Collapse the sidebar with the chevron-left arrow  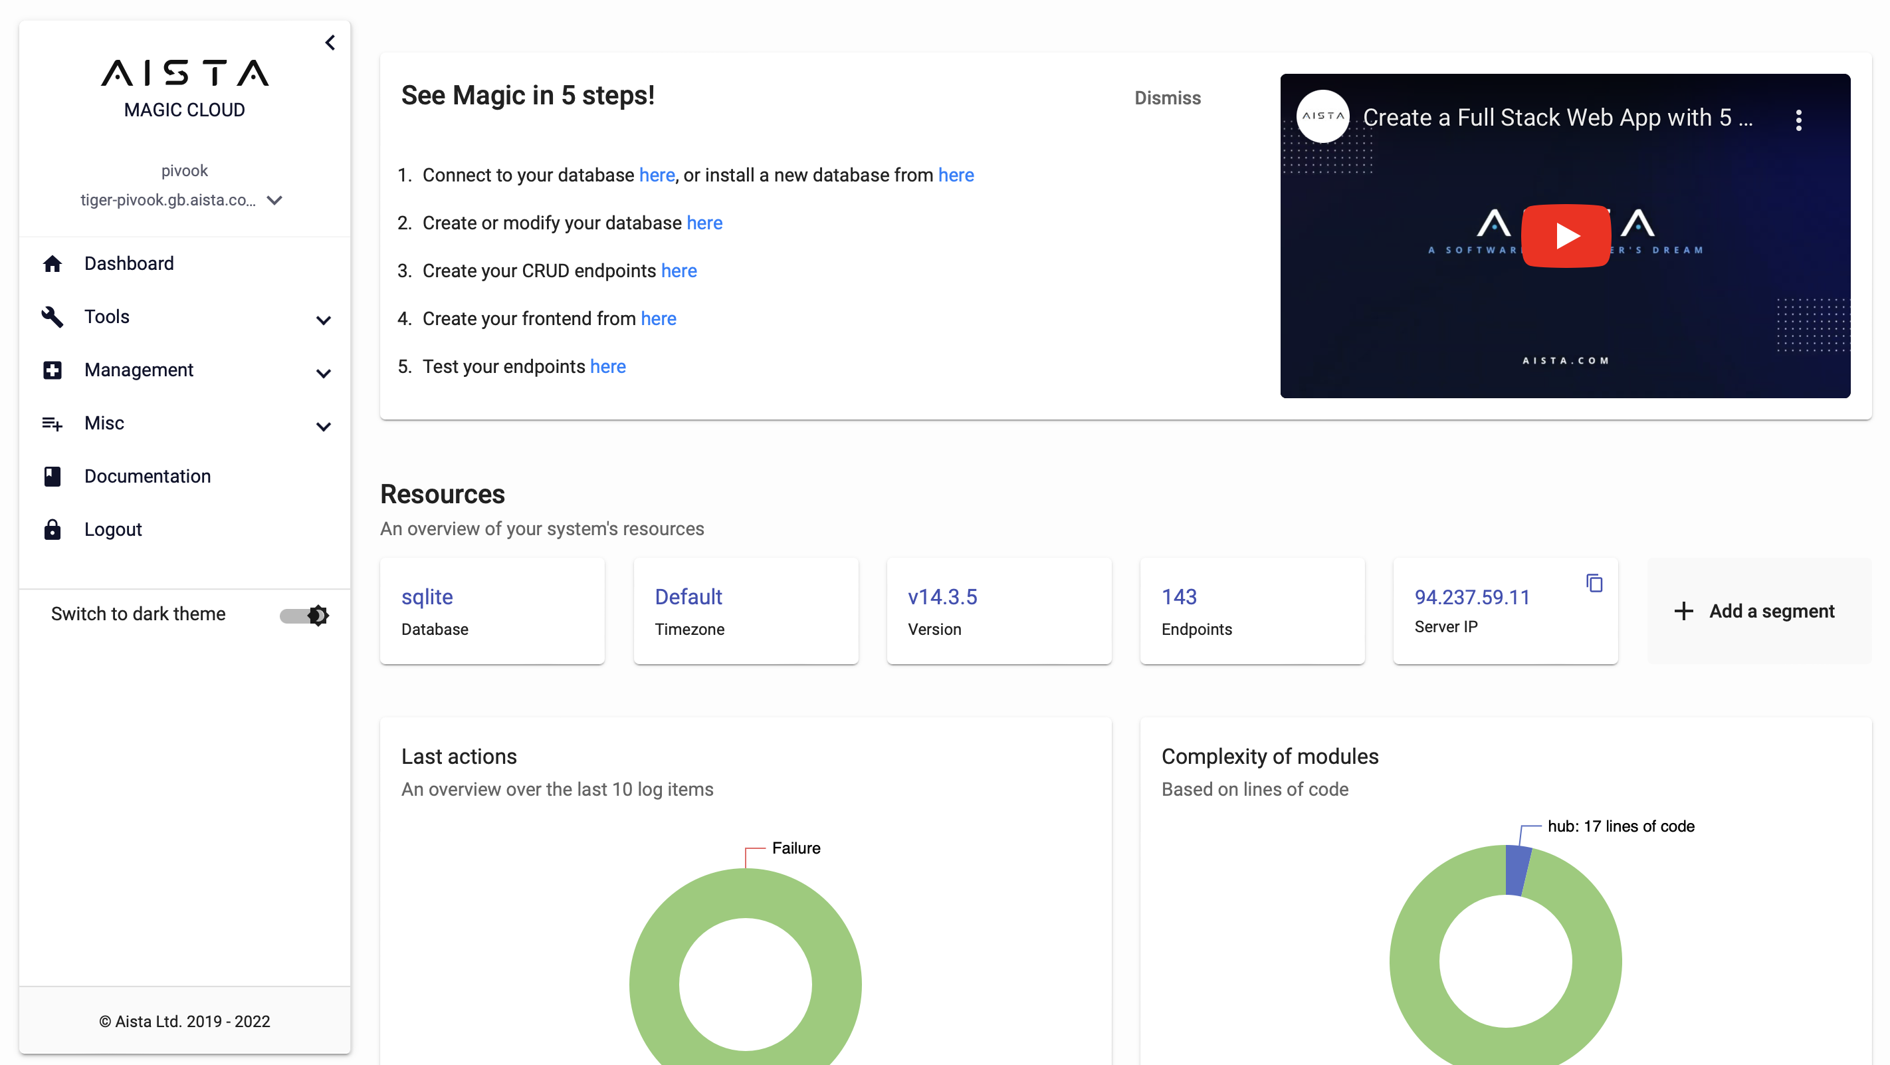coord(330,43)
